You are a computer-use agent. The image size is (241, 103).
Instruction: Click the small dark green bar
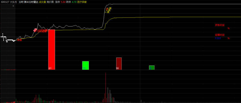pyautogui.click(x=152, y=68)
